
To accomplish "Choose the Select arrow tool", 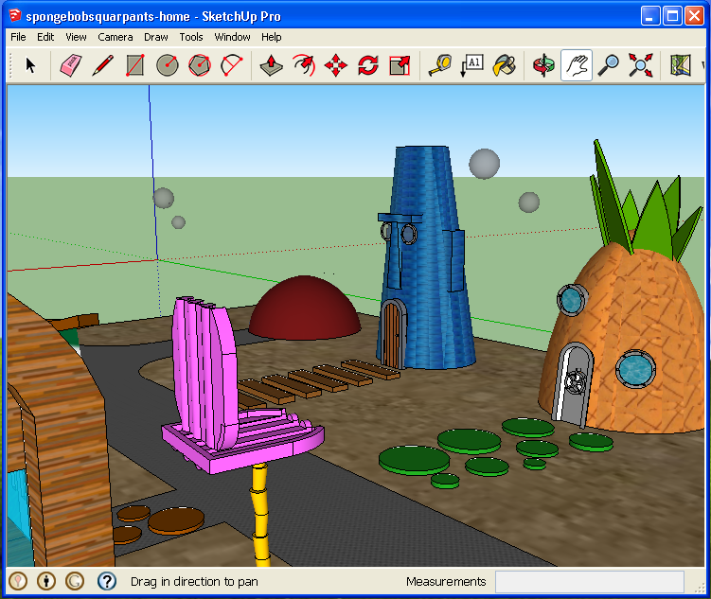I will tap(30, 65).
